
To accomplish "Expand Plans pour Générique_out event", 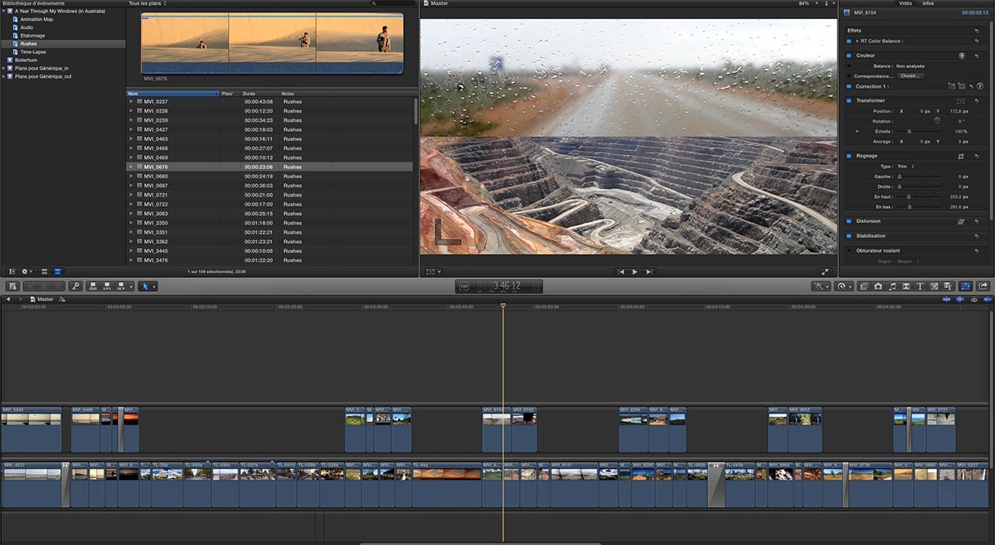I will point(4,76).
